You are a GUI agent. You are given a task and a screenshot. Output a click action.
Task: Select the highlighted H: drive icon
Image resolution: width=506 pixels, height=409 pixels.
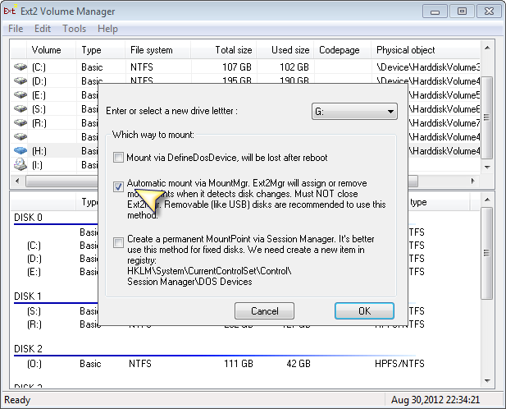(21, 150)
